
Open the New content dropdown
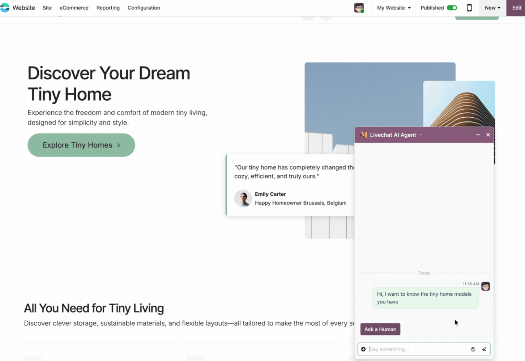[x=492, y=8]
